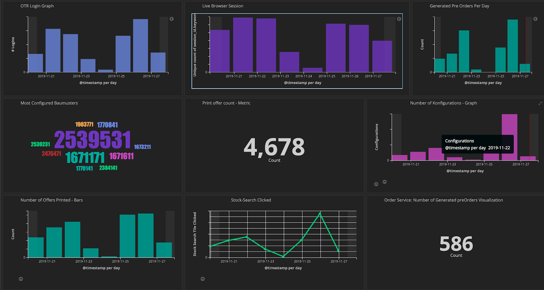Click the Stock Search Tile Clicked axis label
Screen dimensions: 544x290
[x=195, y=234]
